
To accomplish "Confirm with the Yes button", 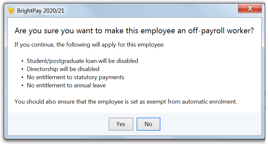I will point(121,124).
